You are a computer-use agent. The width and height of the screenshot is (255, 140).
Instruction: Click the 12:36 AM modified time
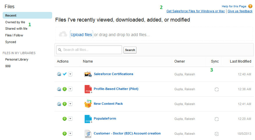(245, 89)
